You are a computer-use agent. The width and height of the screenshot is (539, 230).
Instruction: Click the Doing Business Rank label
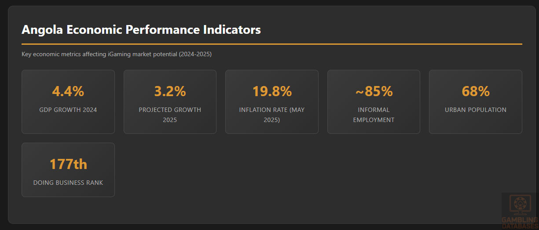[x=68, y=182]
